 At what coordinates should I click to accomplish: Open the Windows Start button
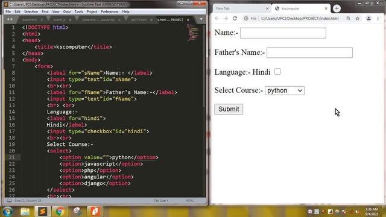7,212
